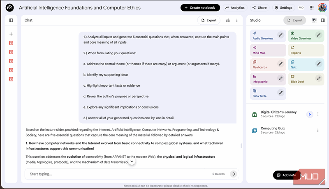This screenshot has height=189, width=329.
Task: Play the Digital Citizen's Journey video
Action: (310, 114)
